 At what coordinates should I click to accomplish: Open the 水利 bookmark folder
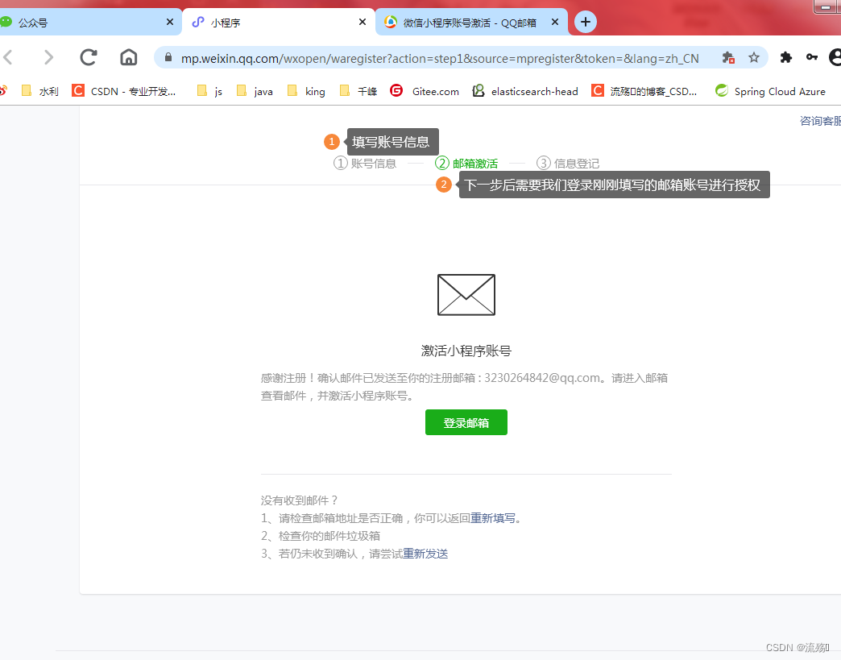click(39, 91)
